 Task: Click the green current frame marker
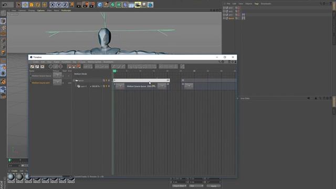114,71
